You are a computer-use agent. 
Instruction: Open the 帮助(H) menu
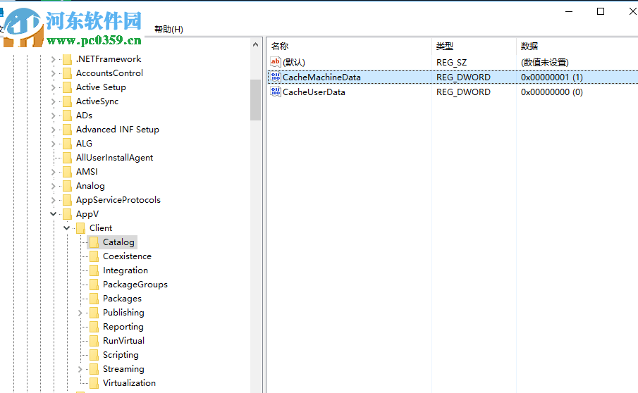[x=168, y=30]
